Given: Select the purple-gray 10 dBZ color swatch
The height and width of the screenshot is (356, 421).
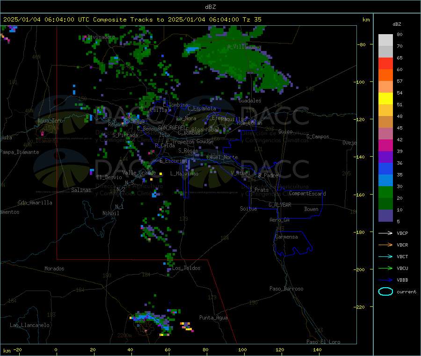Looking at the screenshot, I should (x=385, y=216).
